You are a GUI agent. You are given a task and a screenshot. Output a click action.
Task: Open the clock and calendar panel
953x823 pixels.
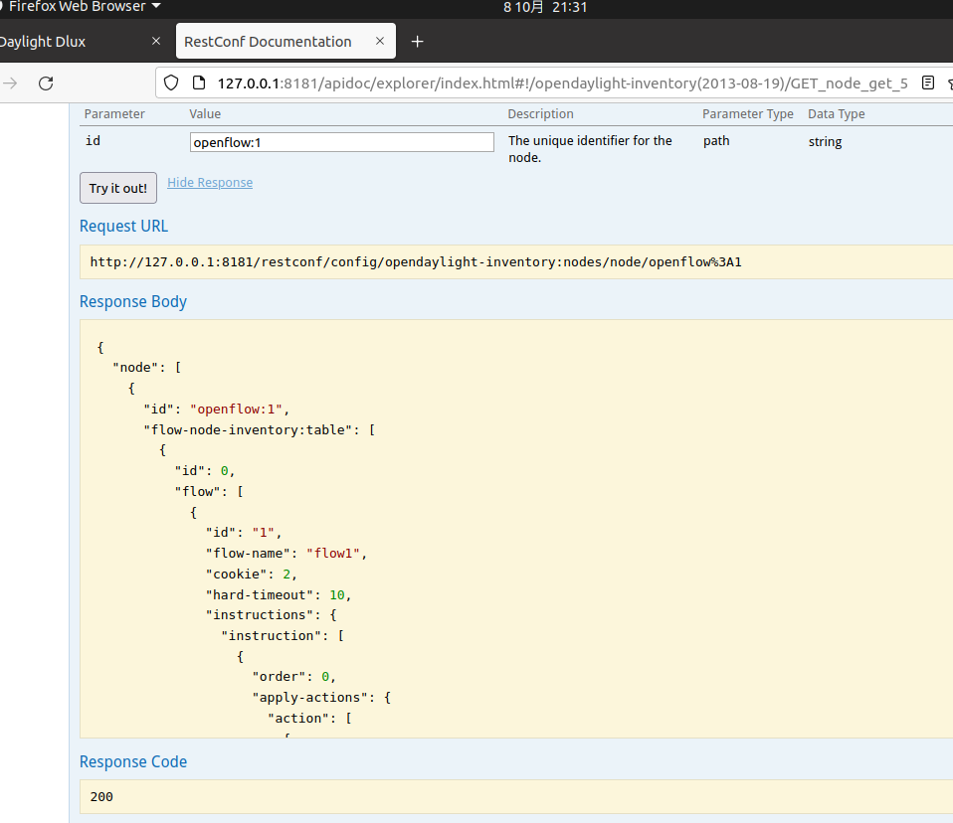pyautogui.click(x=545, y=7)
